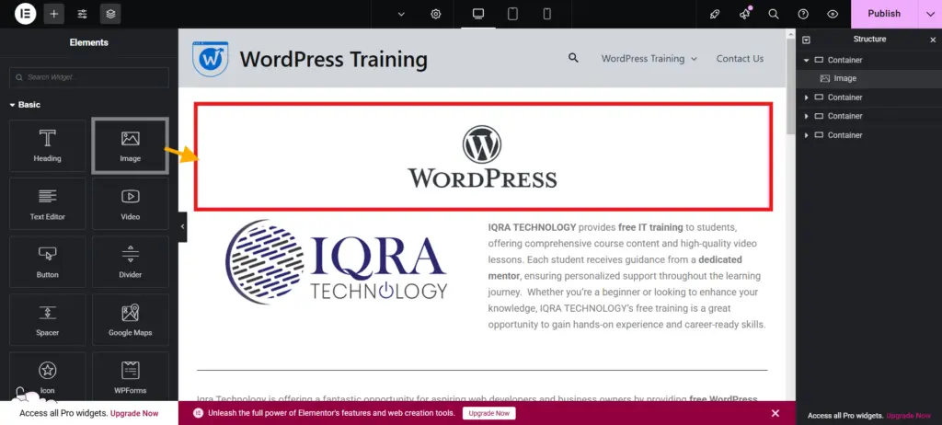Preview changes with eye icon
942x425 pixels.
832,14
